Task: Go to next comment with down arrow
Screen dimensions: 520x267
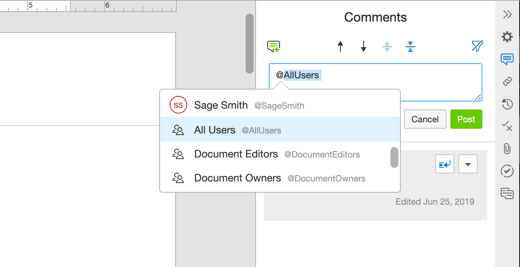Action: (363, 47)
